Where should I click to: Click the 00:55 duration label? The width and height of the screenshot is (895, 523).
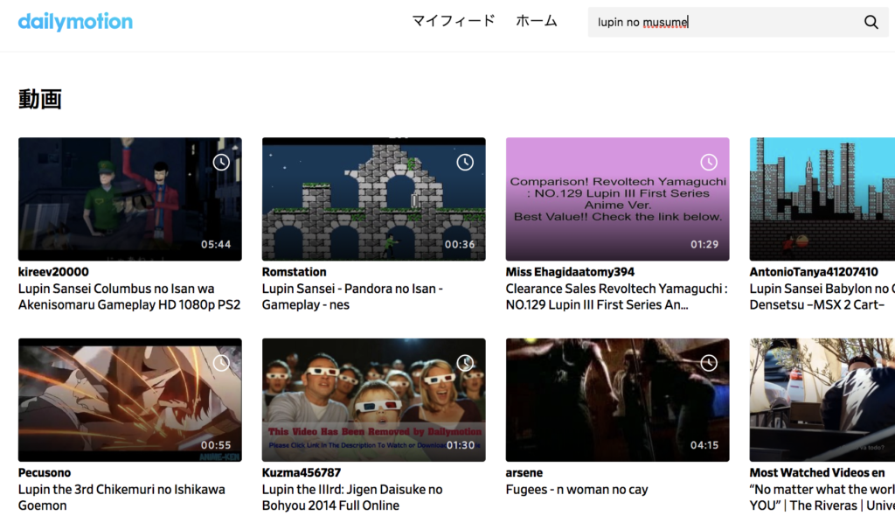click(216, 445)
